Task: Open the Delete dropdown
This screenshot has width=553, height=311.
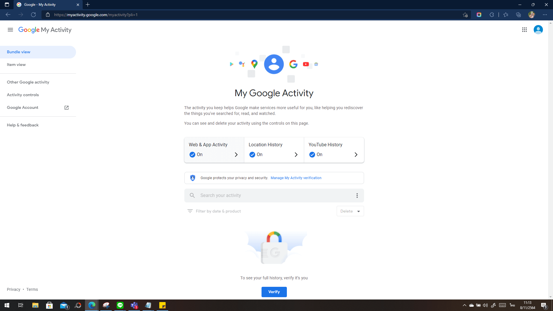Action: click(350, 211)
